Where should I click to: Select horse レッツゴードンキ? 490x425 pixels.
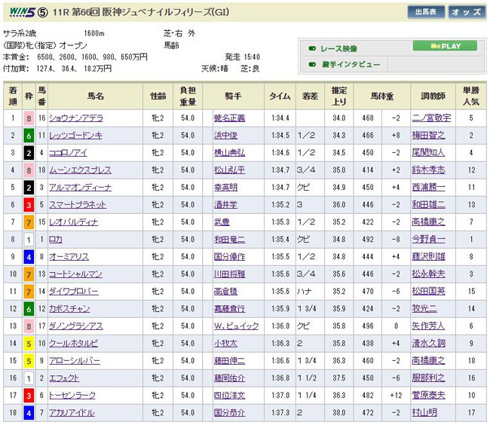(75, 135)
